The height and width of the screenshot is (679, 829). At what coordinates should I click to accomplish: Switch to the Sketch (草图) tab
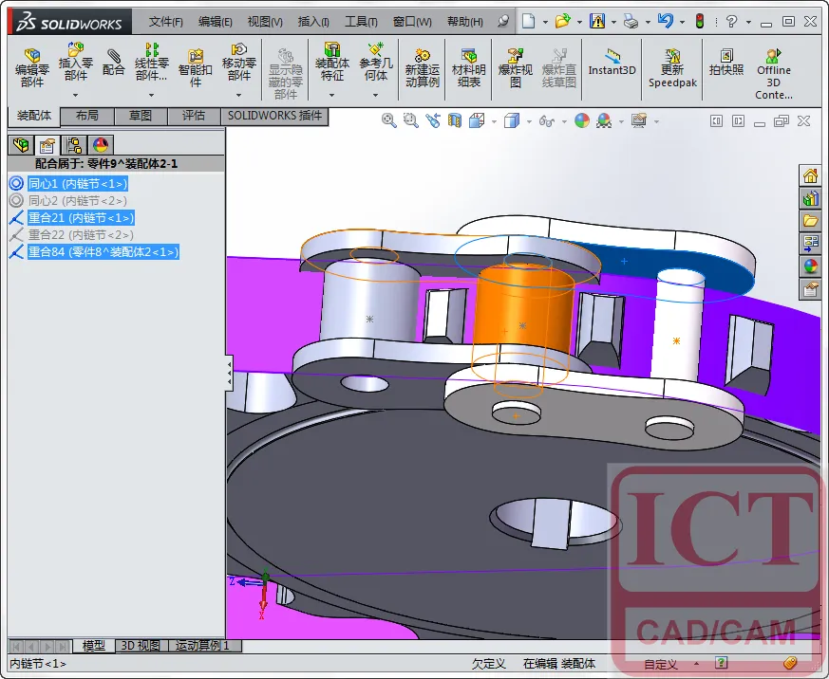click(x=141, y=116)
